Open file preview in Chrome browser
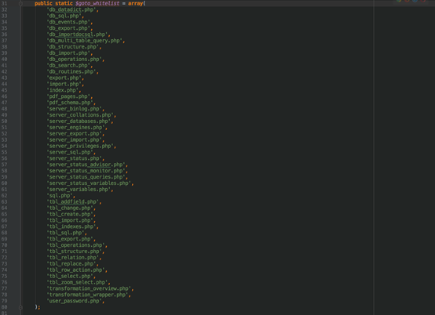This screenshot has width=435, height=315. (399, 1)
